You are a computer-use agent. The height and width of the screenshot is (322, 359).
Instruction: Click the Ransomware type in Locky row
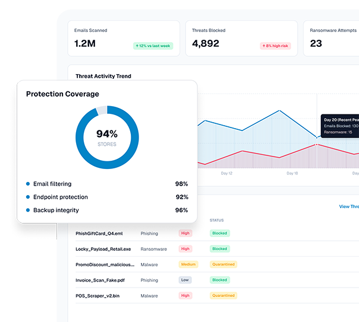(153, 249)
